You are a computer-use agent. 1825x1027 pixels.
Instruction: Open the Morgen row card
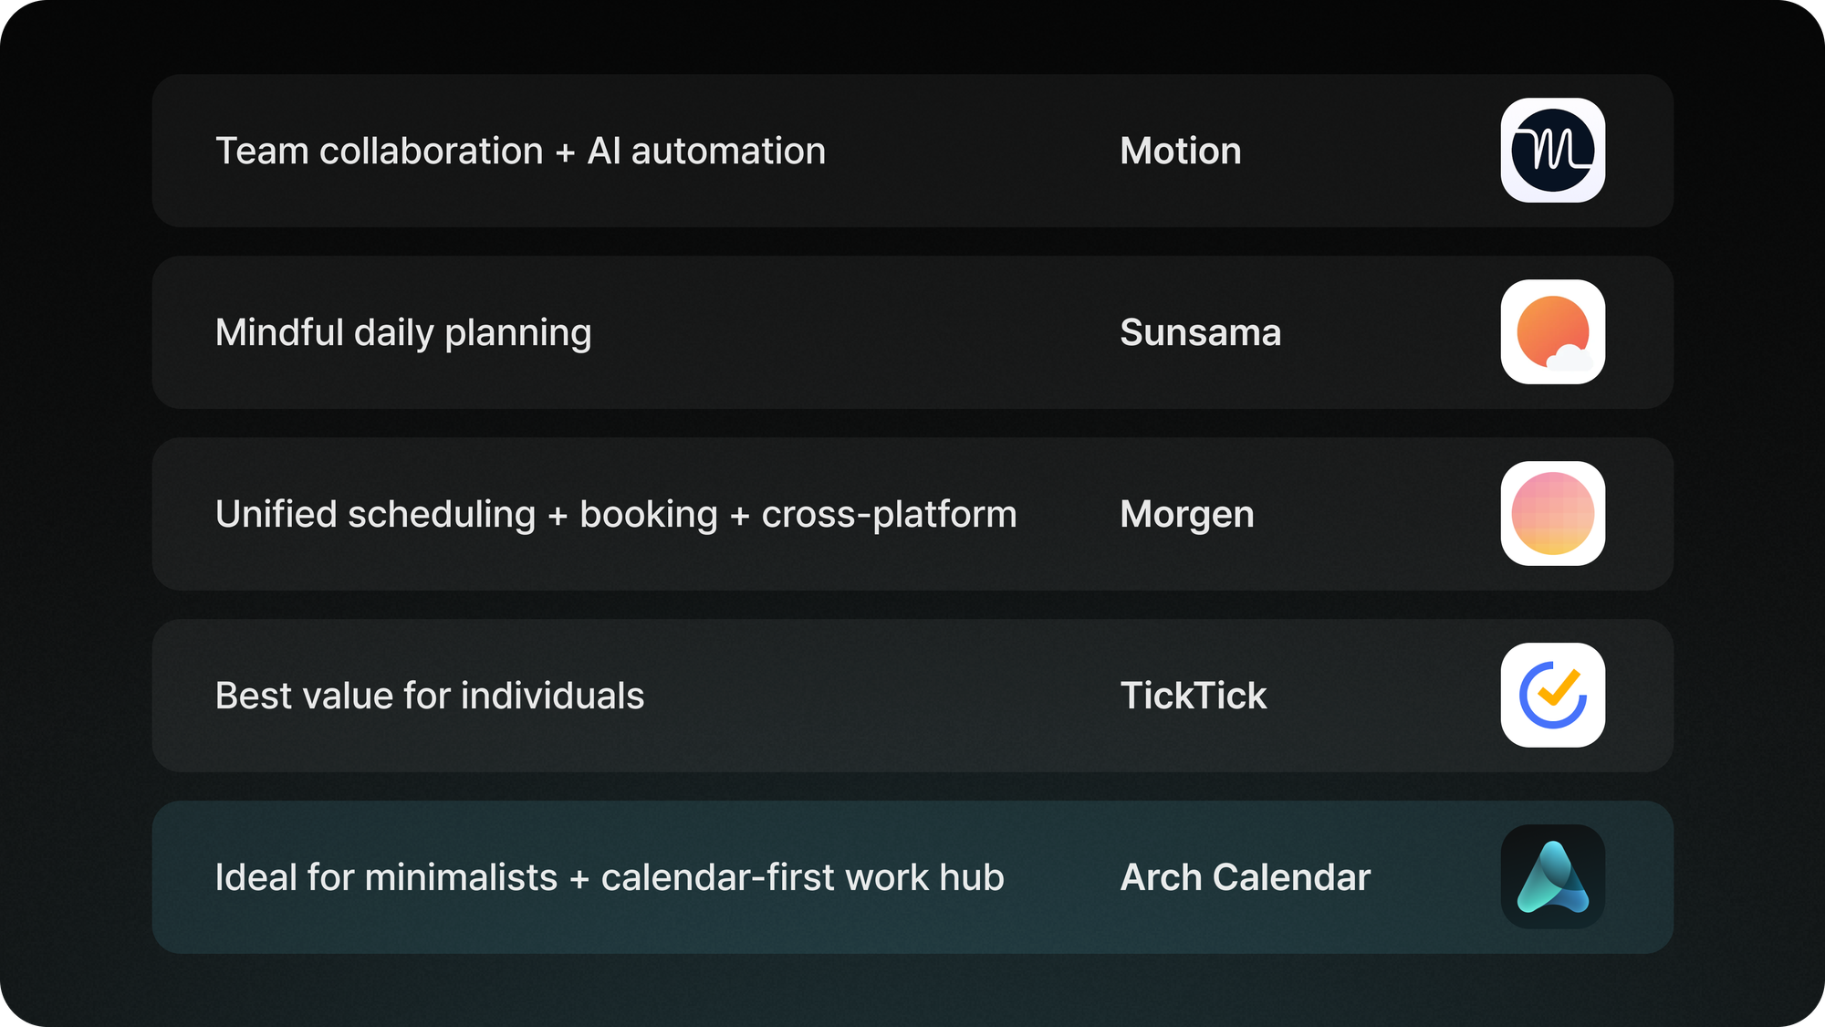[x=912, y=514]
